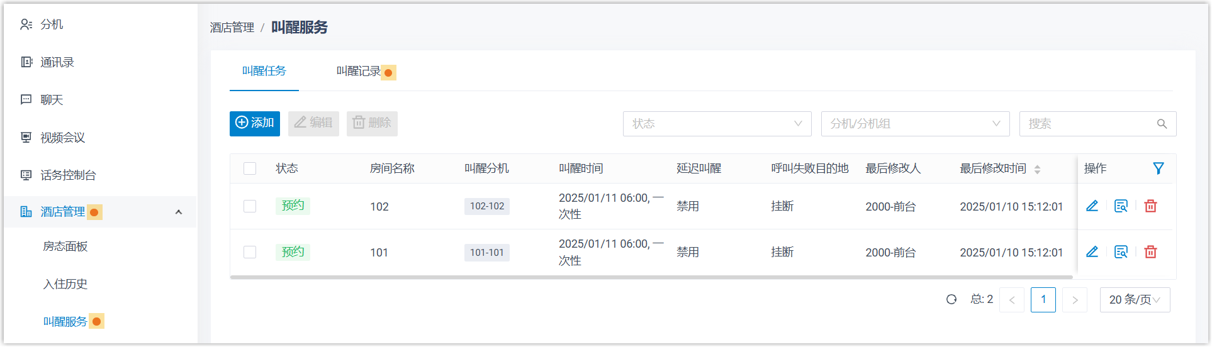
Task: Switch to the 叫醒记录 tab
Action: click(359, 72)
